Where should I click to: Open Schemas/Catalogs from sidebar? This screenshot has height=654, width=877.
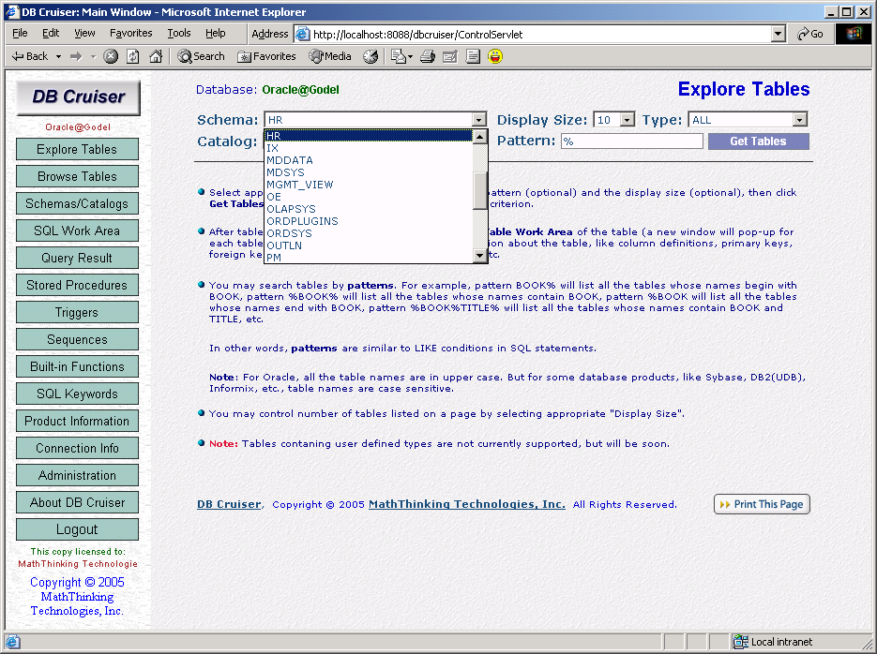(x=77, y=204)
